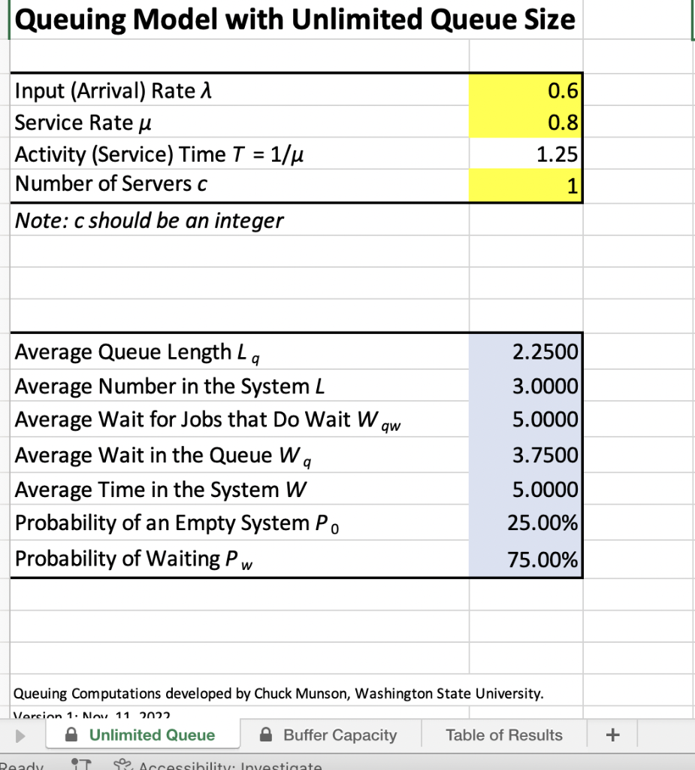Click the lock icon on Buffer Capacity tab
The image size is (695, 770).
click(x=265, y=734)
